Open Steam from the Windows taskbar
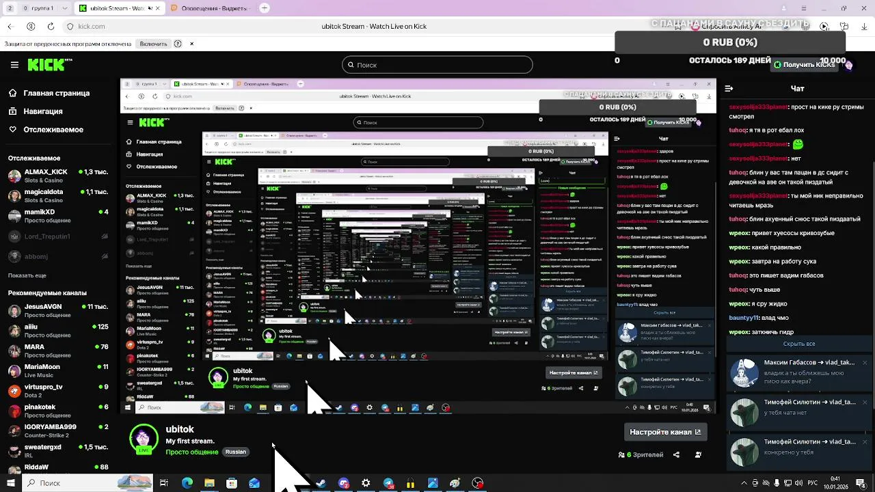The image size is (875, 492). [x=321, y=483]
